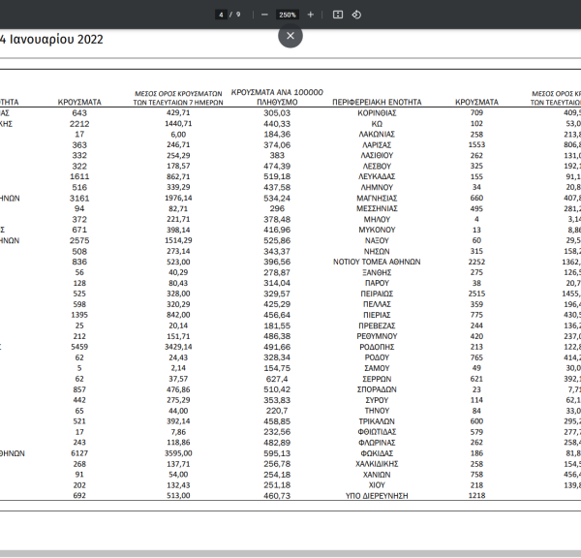This screenshot has height=558, width=581.
Task: Select the 'ΜΕΣΣΗΝΙΑΣ' region name
Action: coord(377,208)
